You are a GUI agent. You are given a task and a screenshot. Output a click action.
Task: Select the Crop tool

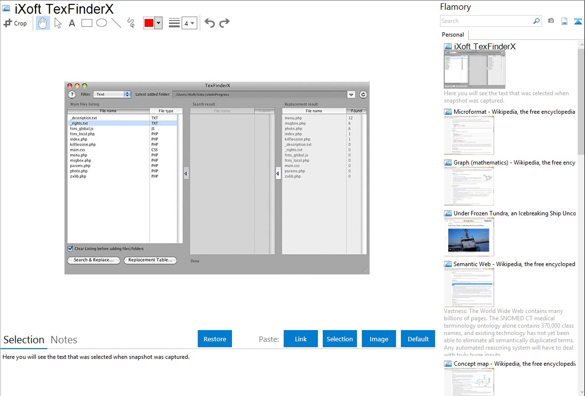[x=15, y=23]
